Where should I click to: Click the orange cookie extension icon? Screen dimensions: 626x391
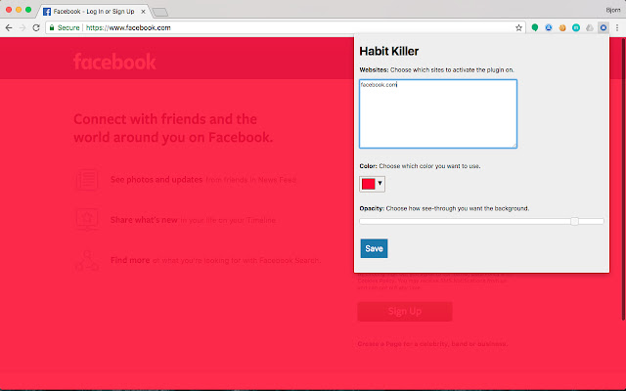pos(562,28)
